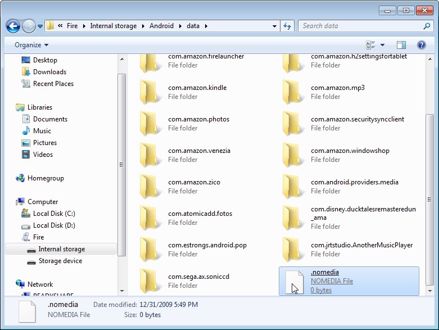Click the folder icon in address bar

51,26
